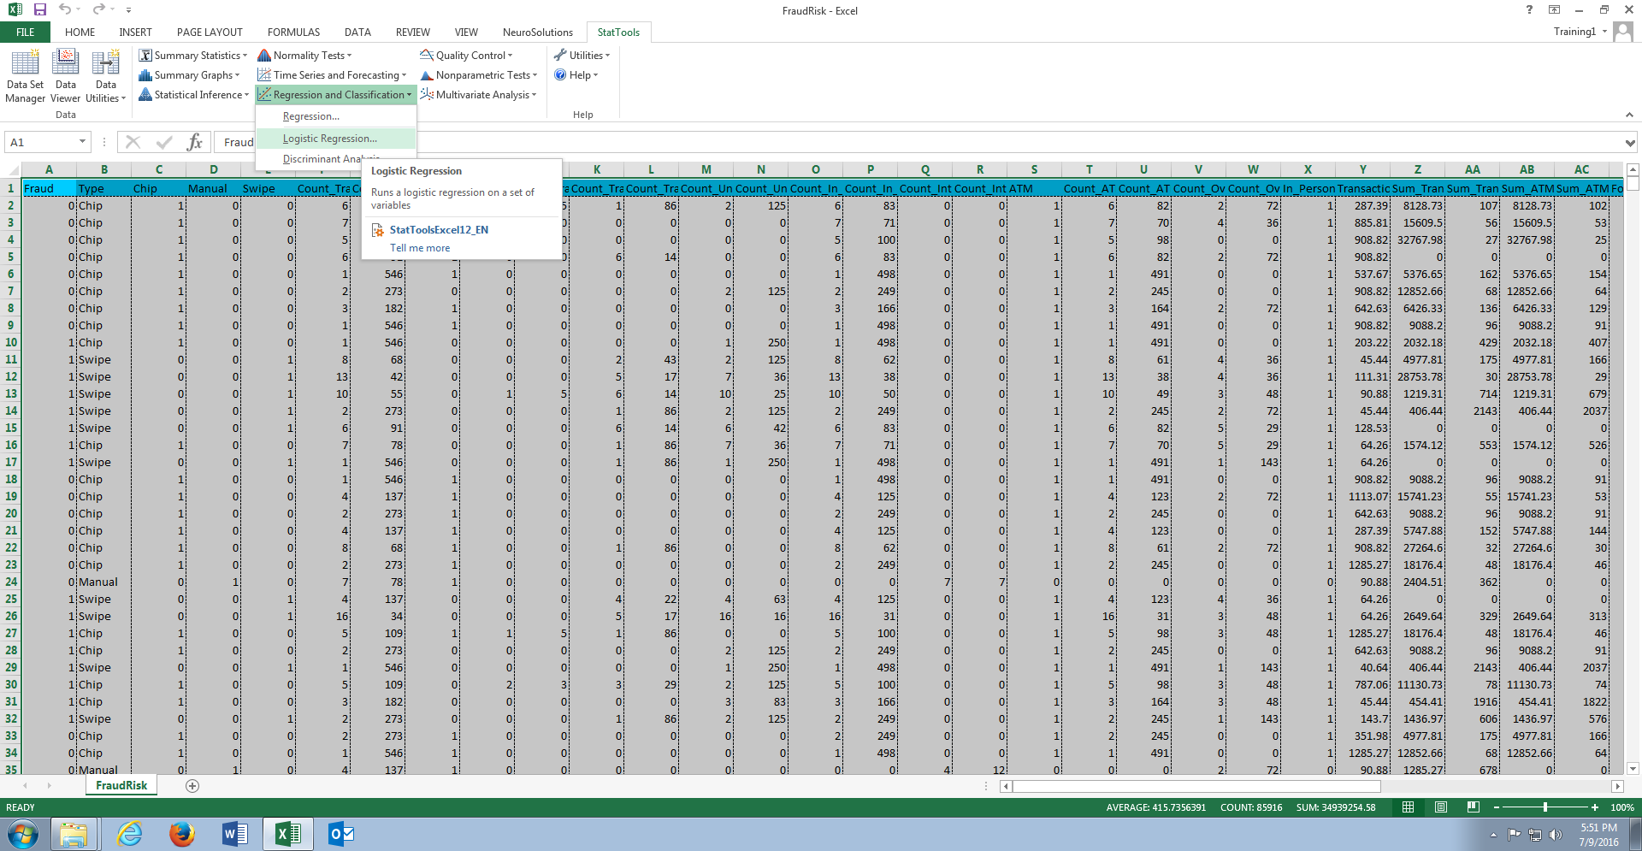Switch to the DATA ribbon tab
The image size is (1642, 851).
point(357,33)
